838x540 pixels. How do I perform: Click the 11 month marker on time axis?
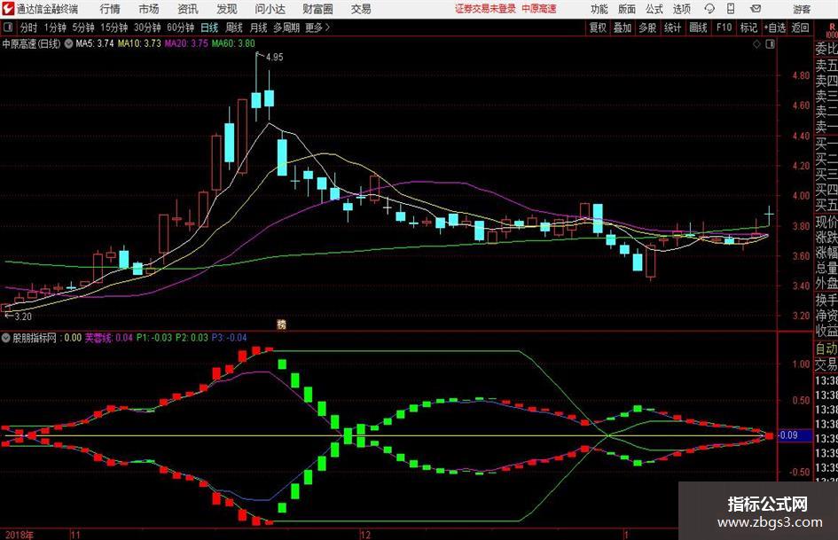click(75, 535)
